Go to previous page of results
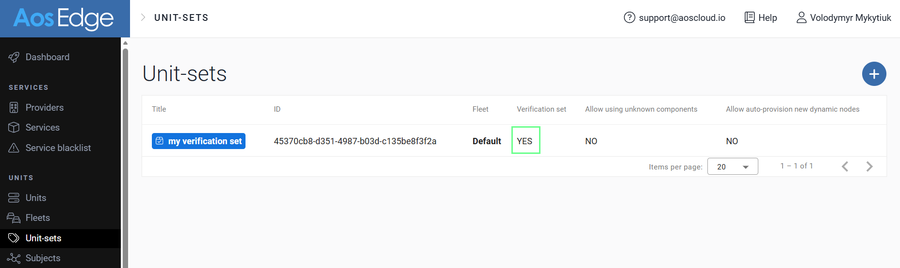This screenshot has width=900, height=268. coord(845,167)
